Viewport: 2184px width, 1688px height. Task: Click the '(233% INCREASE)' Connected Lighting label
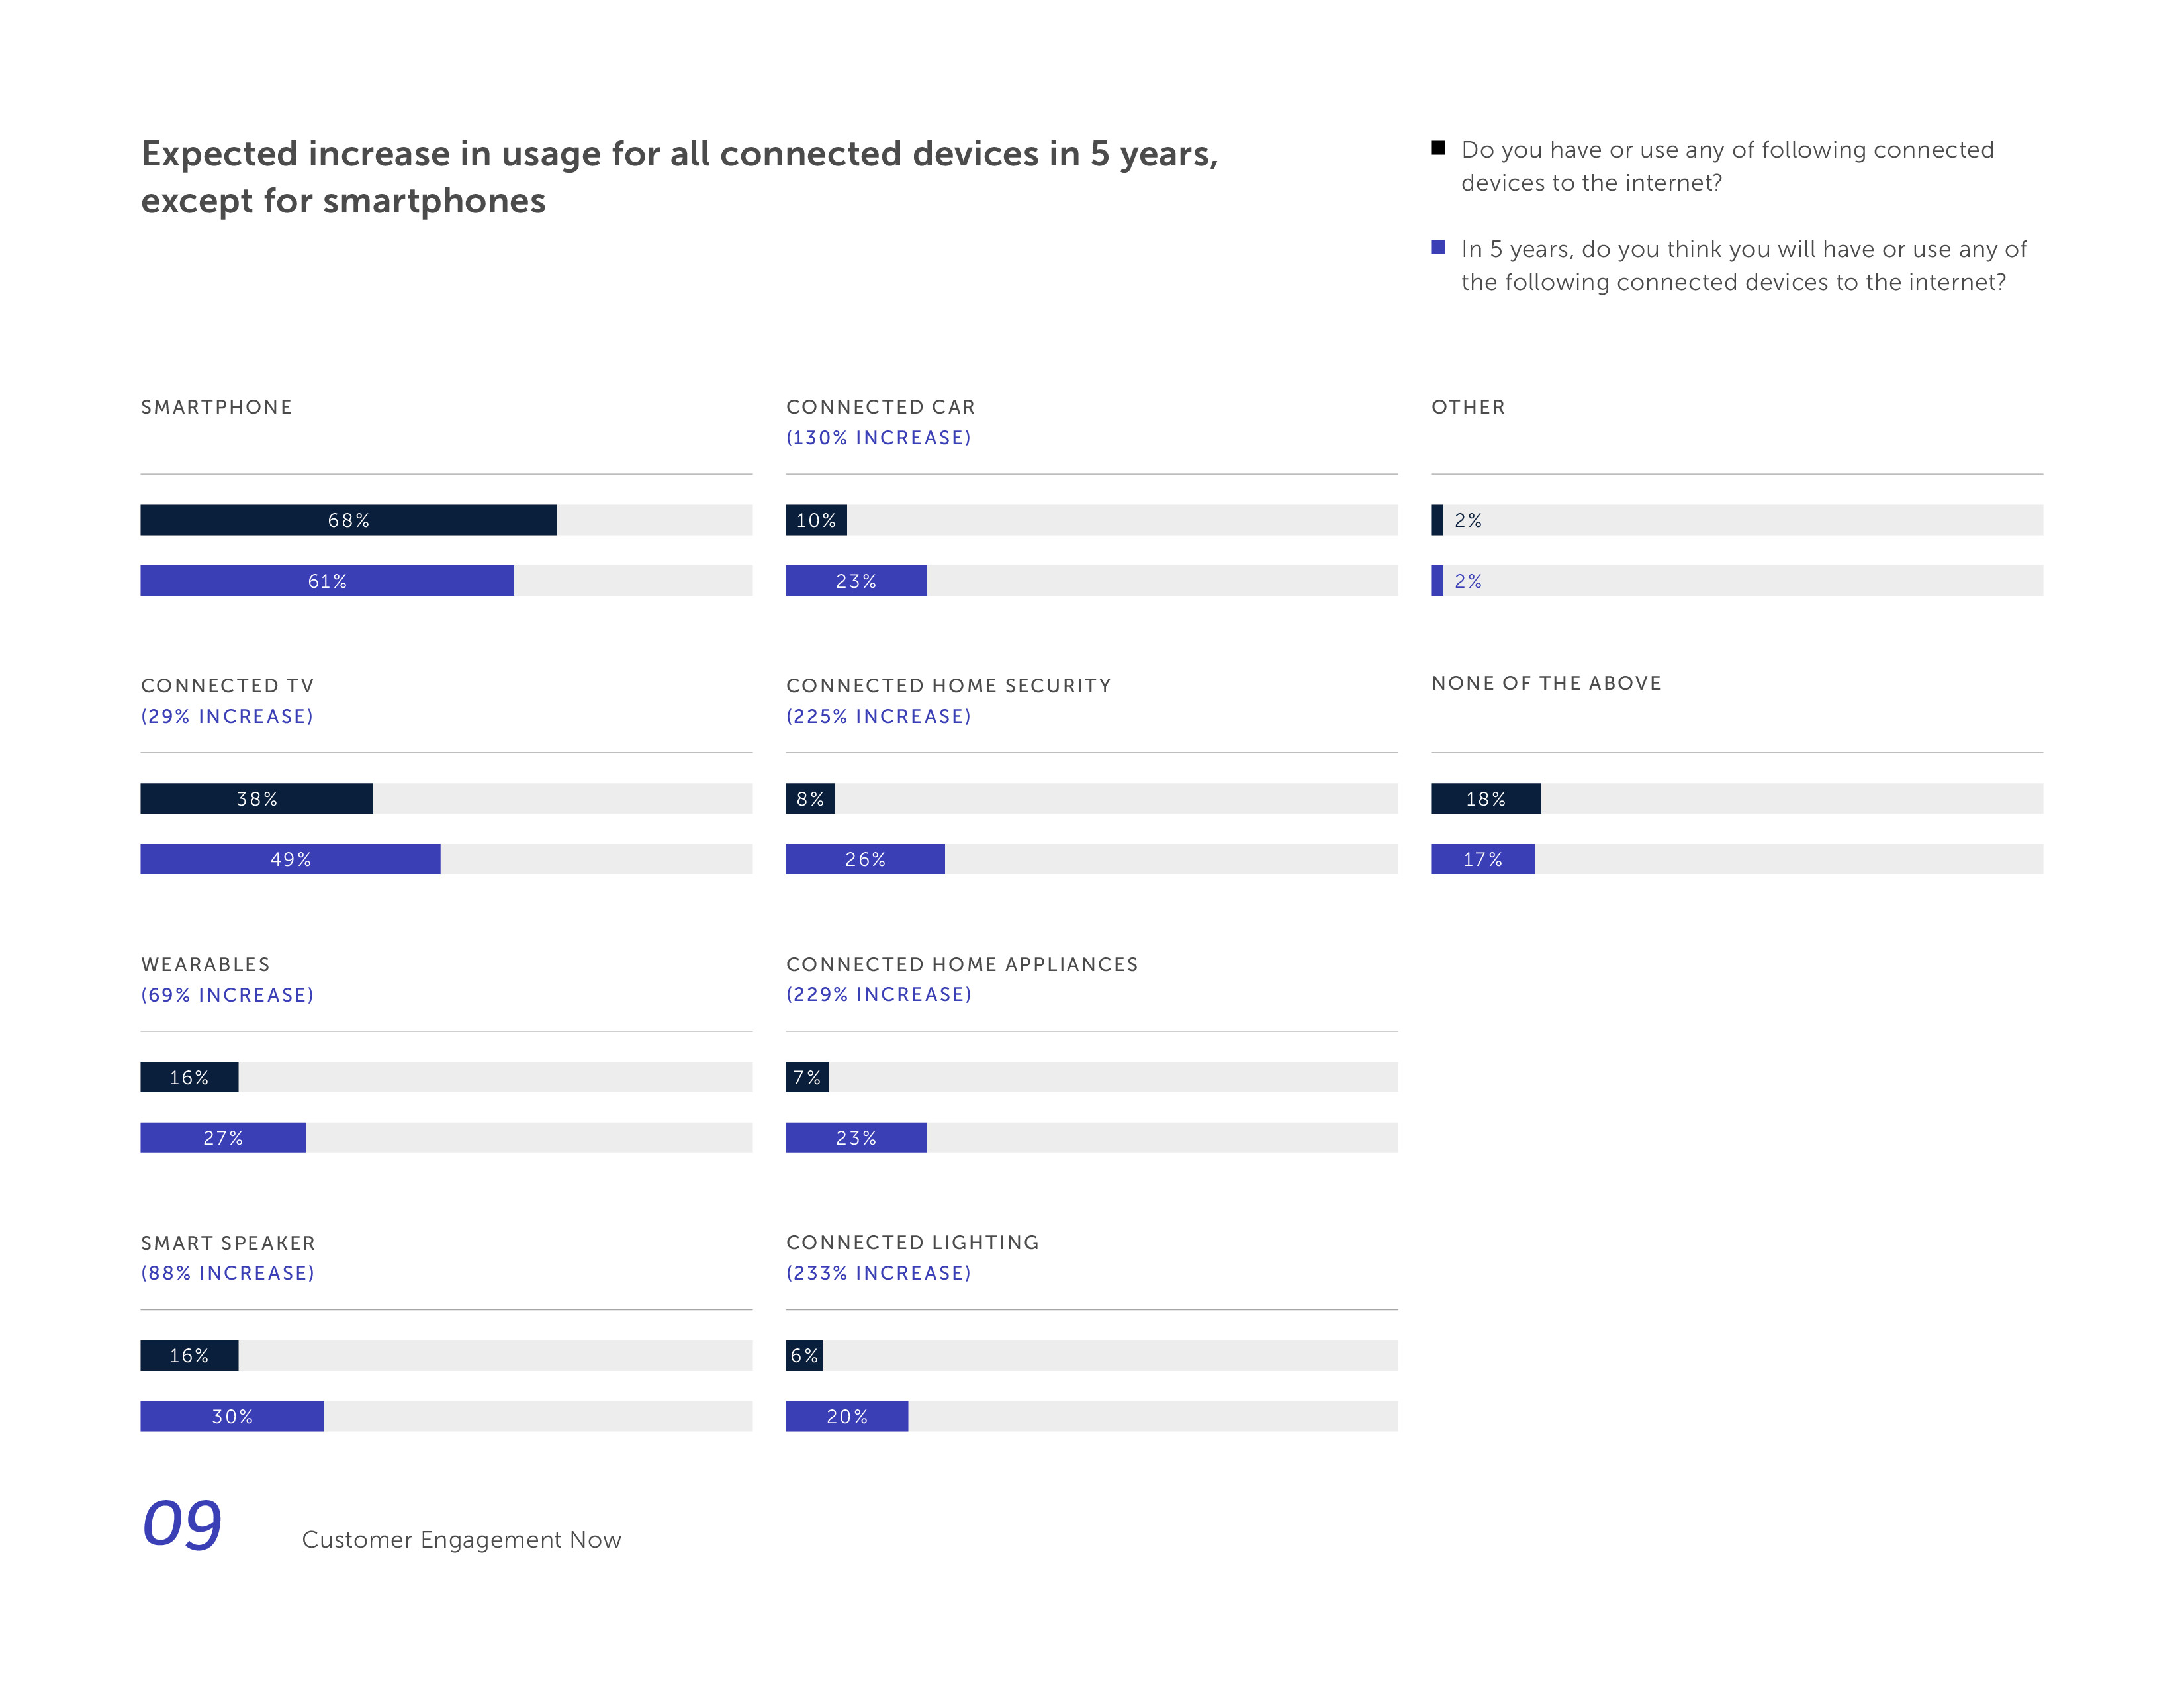coord(878,1273)
